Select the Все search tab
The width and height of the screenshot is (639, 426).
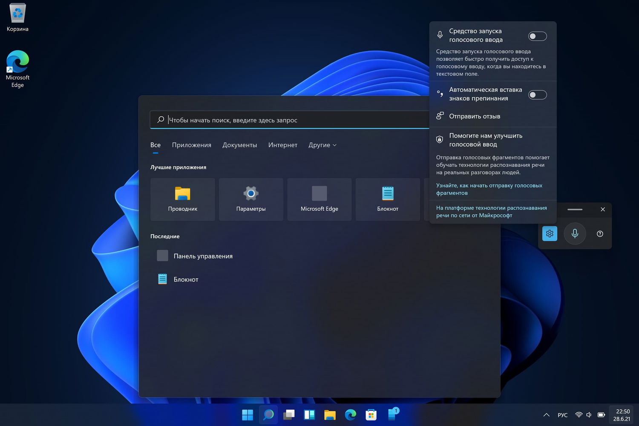click(x=155, y=145)
